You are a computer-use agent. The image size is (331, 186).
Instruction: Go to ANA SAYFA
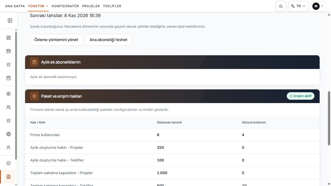15,6
